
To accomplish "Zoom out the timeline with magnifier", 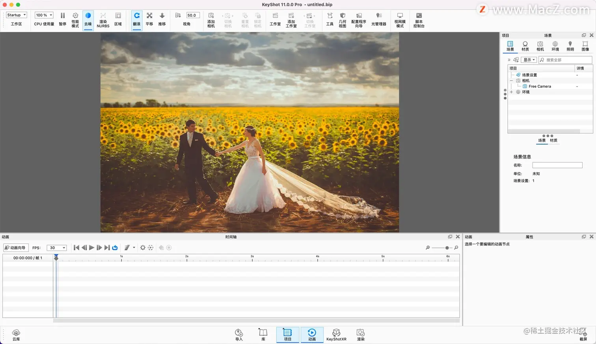I will 428,248.
